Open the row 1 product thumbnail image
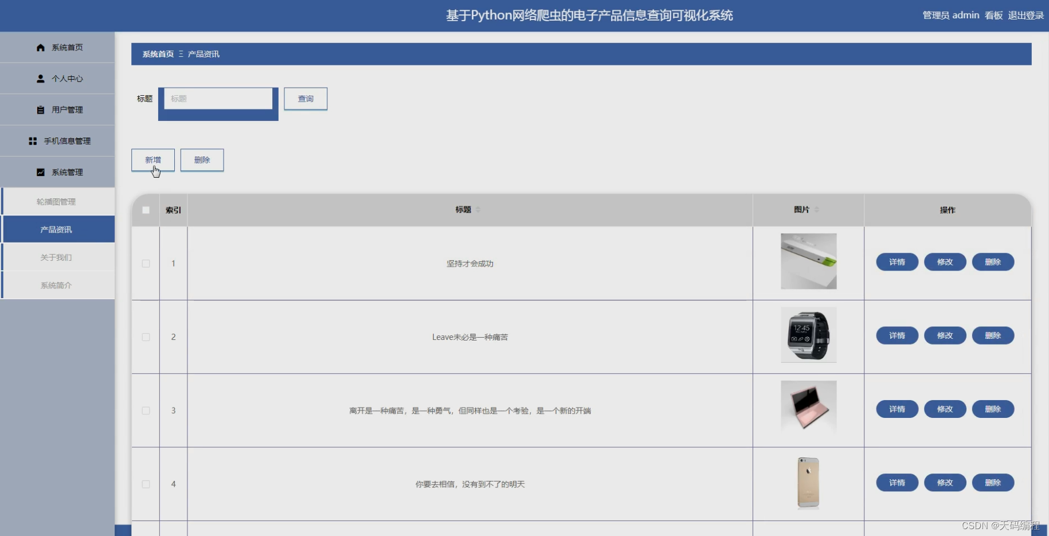This screenshot has width=1049, height=536. (808, 261)
